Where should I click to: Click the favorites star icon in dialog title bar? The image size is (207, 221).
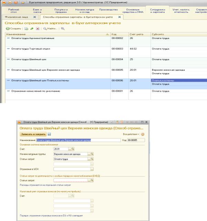pos(112,122)
